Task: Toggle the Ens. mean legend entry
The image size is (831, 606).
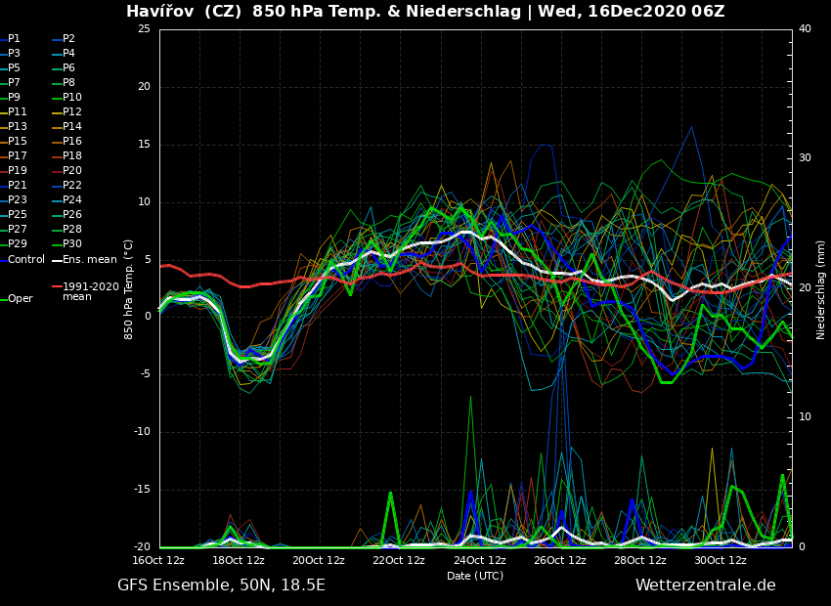Action: coord(90,259)
